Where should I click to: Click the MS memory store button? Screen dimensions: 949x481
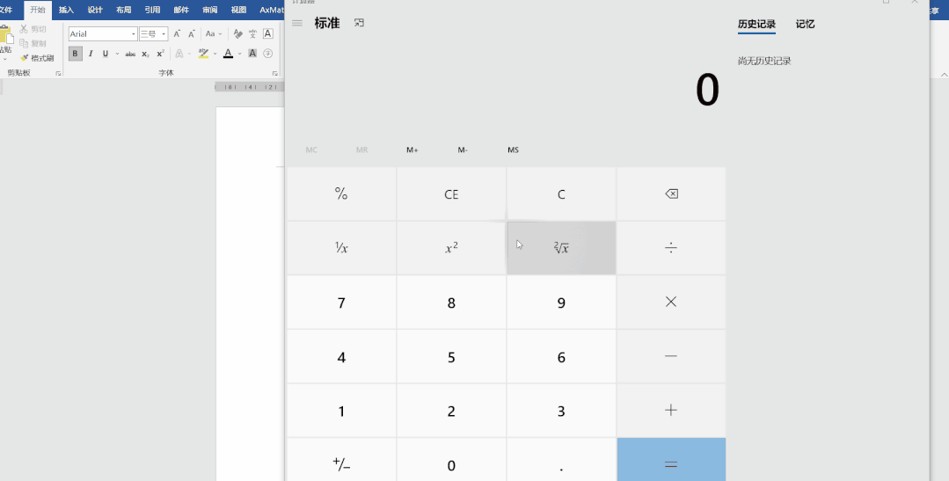coord(514,150)
